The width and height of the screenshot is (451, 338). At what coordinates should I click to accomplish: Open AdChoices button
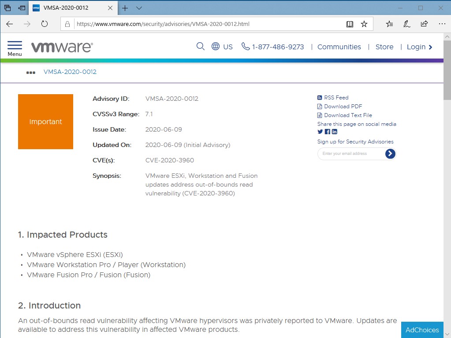422,330
